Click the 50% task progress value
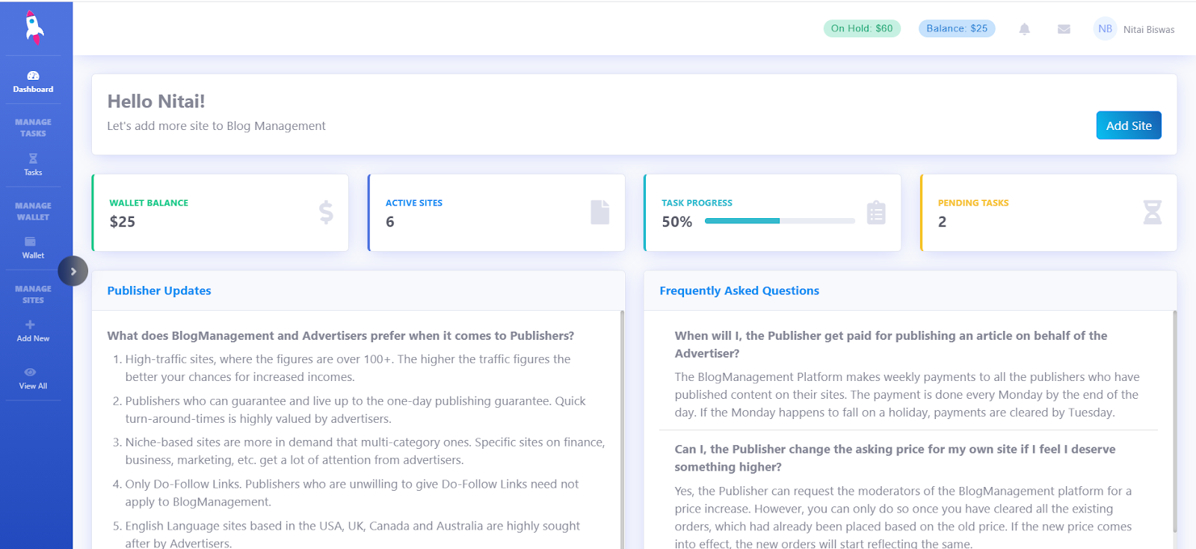This screenshot has height=549, width=1196. pyautogui.click(x=677, y=222)
